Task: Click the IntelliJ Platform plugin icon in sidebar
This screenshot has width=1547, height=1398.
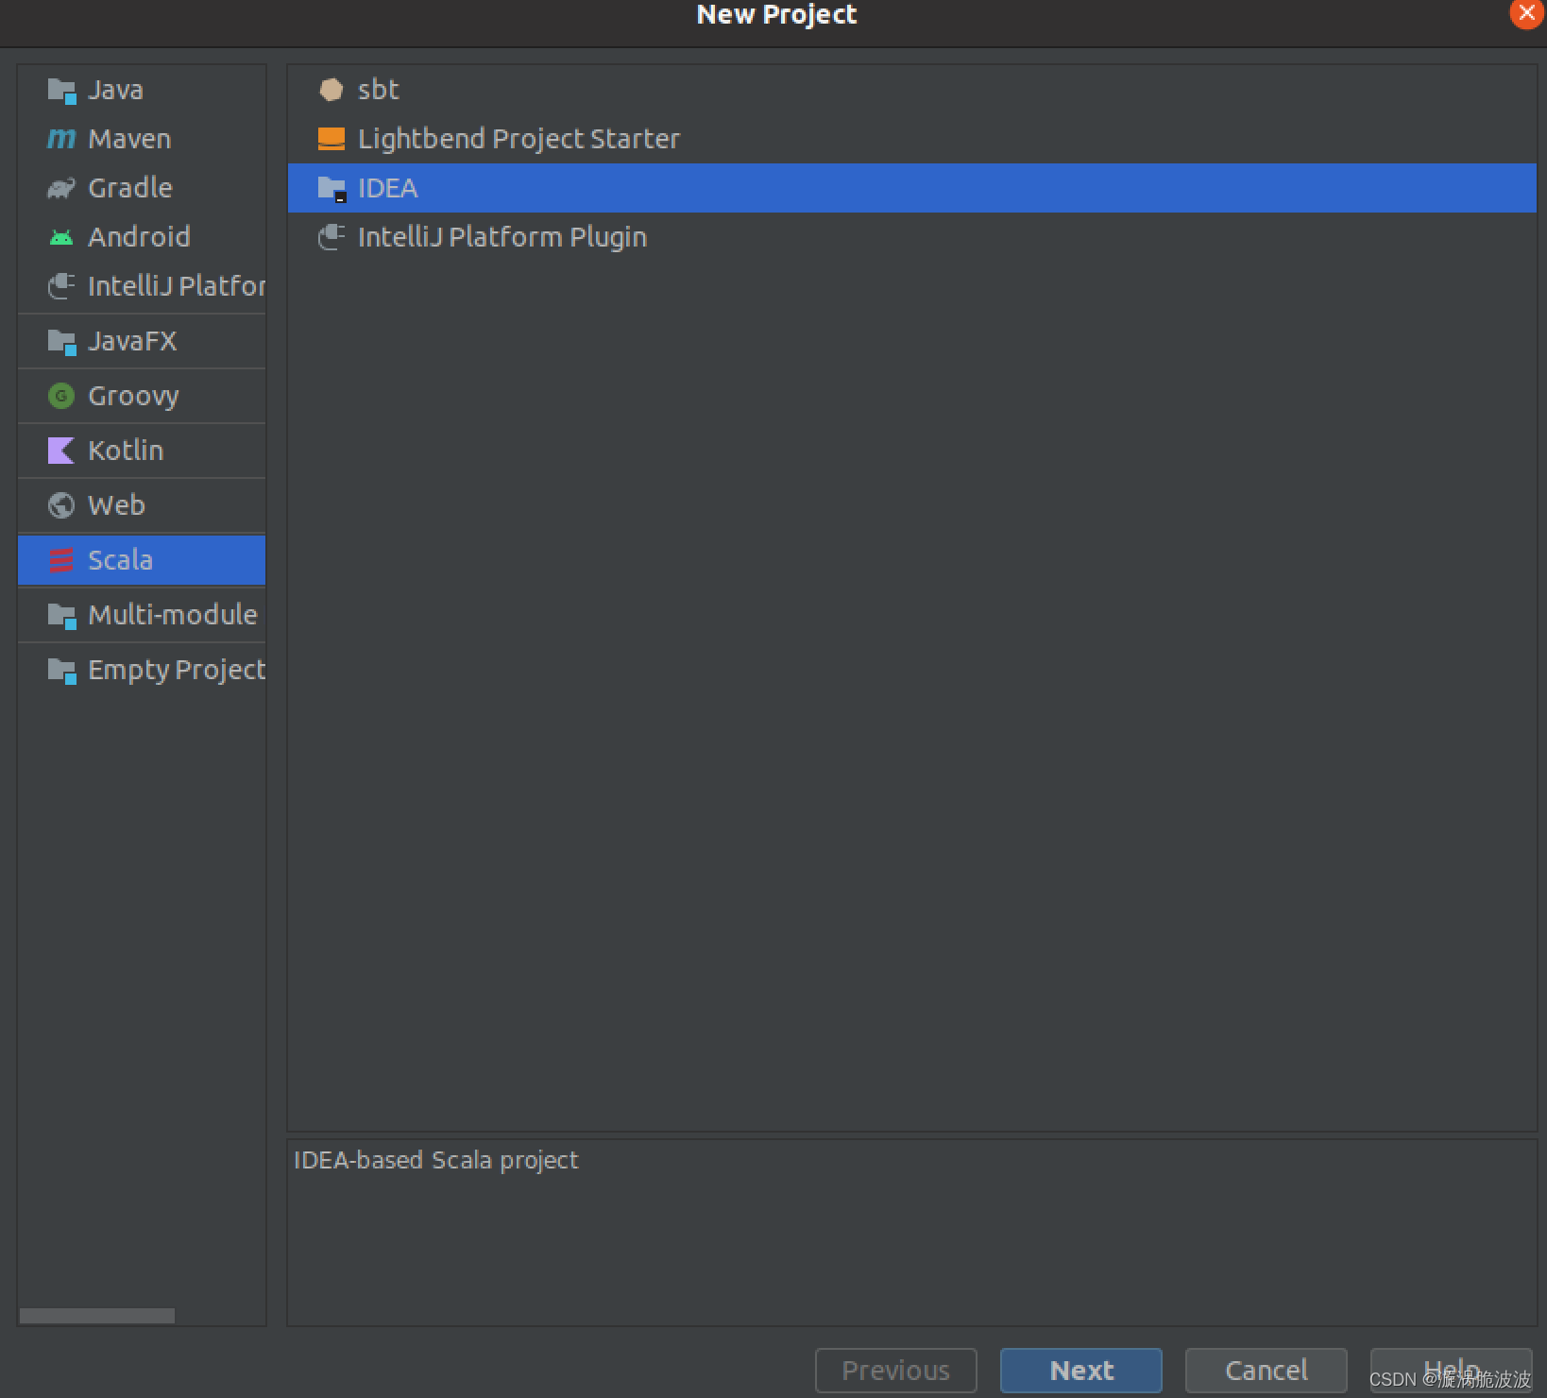Action: click(61, 285)
